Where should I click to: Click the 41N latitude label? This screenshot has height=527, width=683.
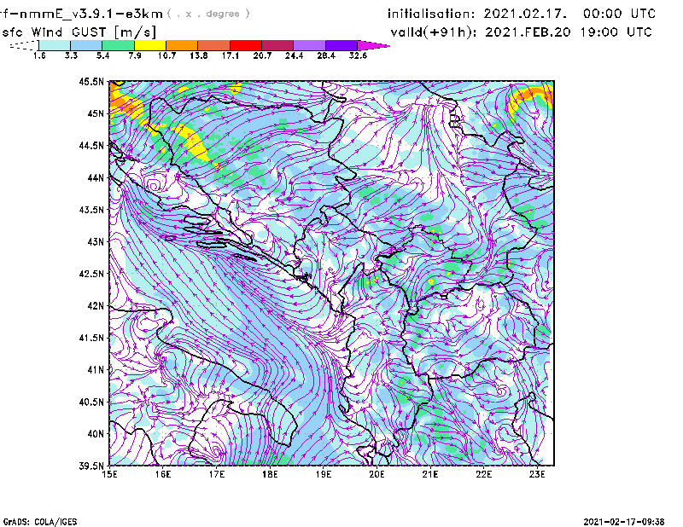tap(96, 370)
